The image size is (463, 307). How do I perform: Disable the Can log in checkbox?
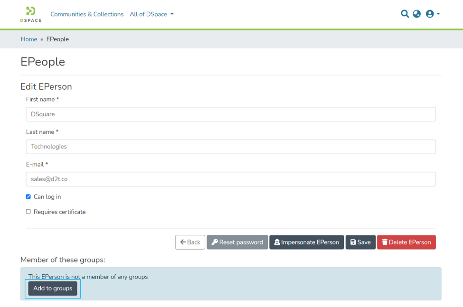[28, 196]
